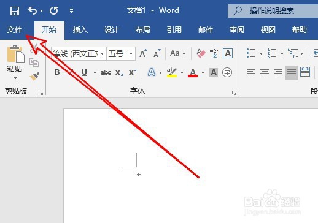Click the wén phonetic guide icon
318x223 pixels.
coord(214,53)
